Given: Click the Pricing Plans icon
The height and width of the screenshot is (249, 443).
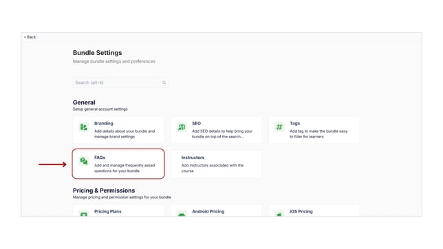Looking at the screenshot, I should coord(84,214).
